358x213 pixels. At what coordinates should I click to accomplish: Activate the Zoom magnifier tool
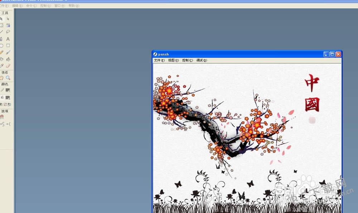pos(8,78)
